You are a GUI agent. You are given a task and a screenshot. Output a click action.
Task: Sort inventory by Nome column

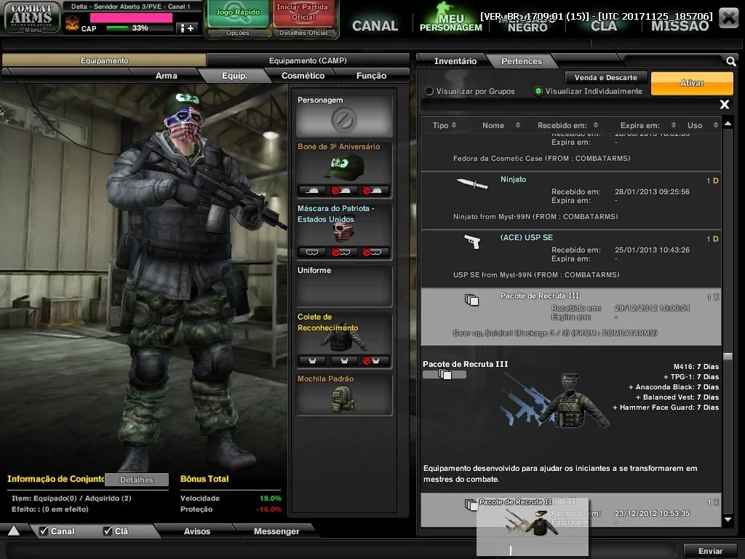click(501, 125)
